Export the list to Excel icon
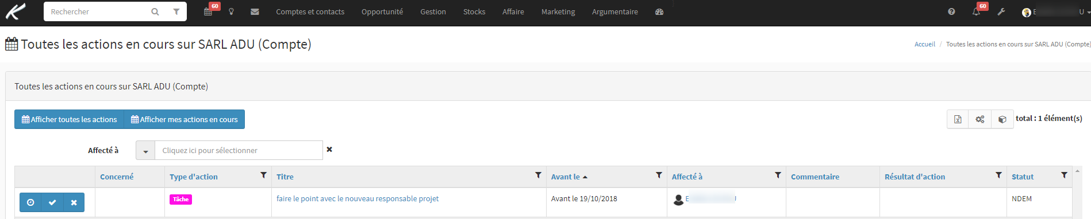 958,119
